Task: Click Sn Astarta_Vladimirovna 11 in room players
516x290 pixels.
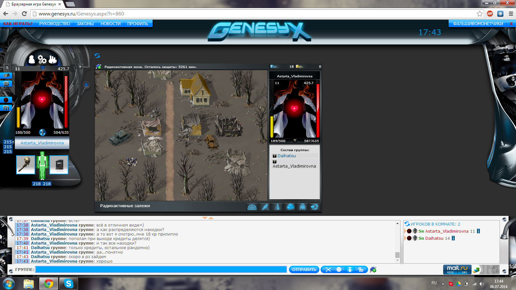Action: (x=447, y=231)
